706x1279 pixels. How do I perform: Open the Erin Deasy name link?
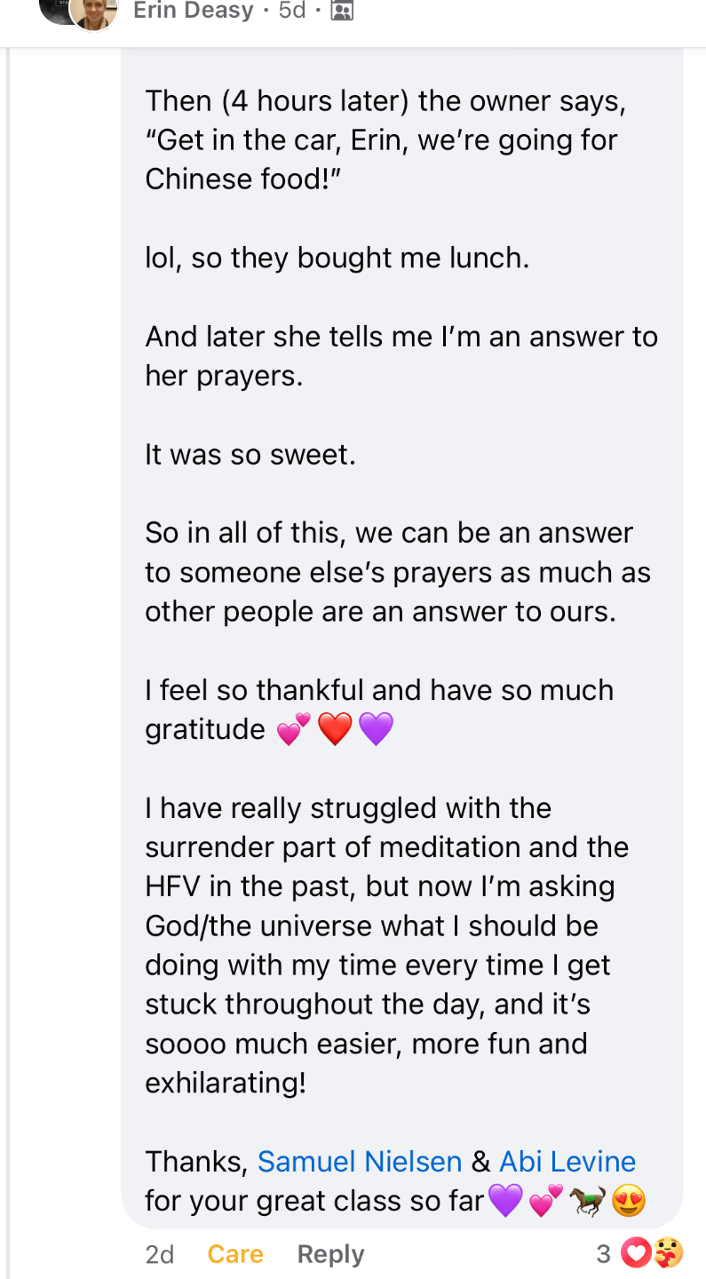[193, 11]
